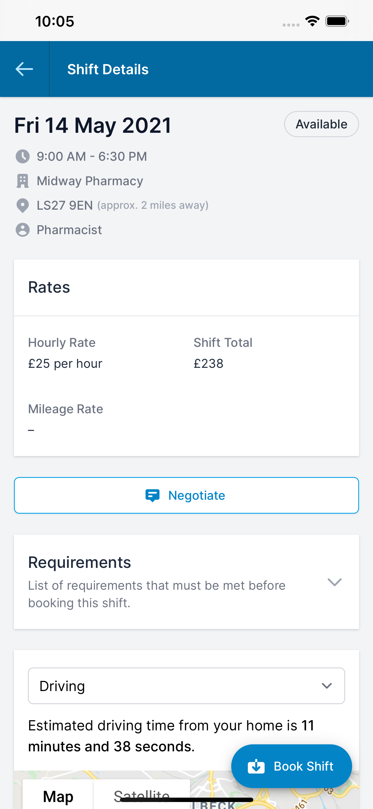Tap the Negotiate button
This screenshot has height=809, width=373.
pyautogui.click(x=186, y=496)
